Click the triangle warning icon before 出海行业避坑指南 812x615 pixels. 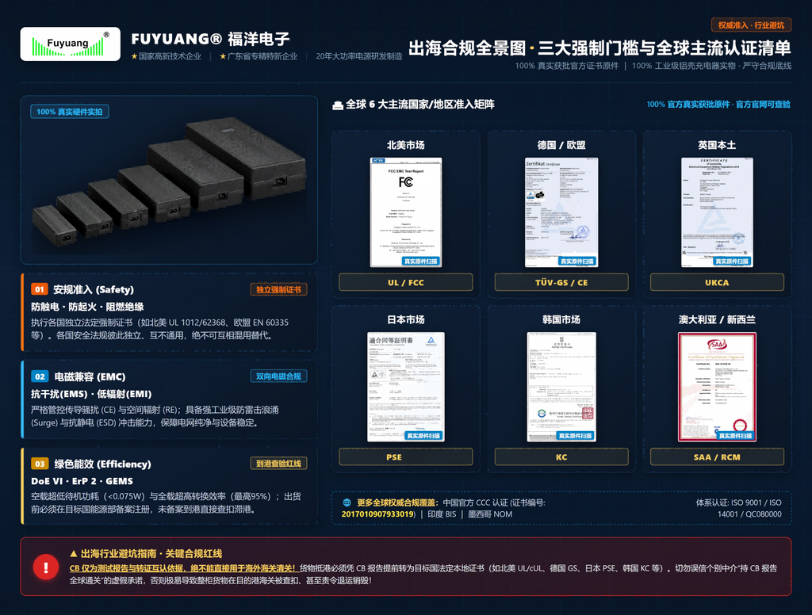pyautogui.click(x=74, y=553)
